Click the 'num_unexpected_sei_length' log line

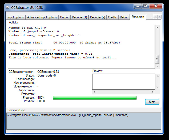point(44,35)
